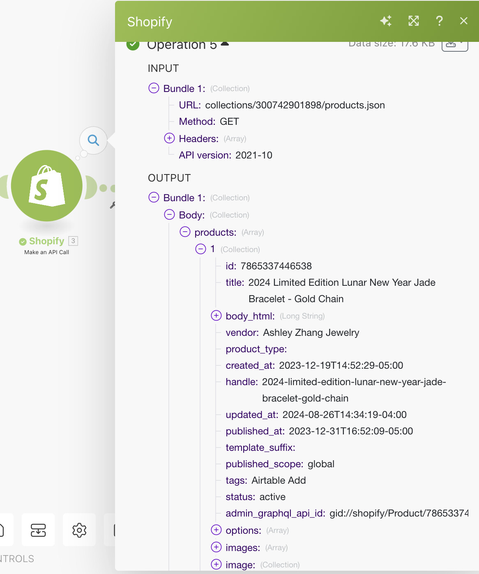Click the expand to fullscreen icon

(413, 21)
